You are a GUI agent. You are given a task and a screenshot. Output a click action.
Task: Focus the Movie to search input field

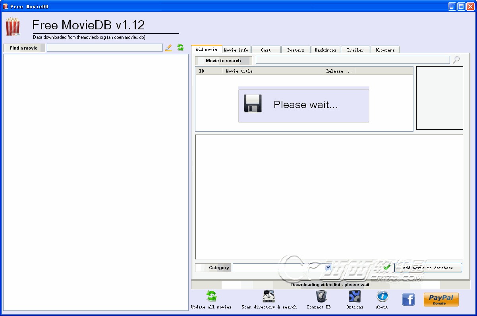click(x=353, y=60)
